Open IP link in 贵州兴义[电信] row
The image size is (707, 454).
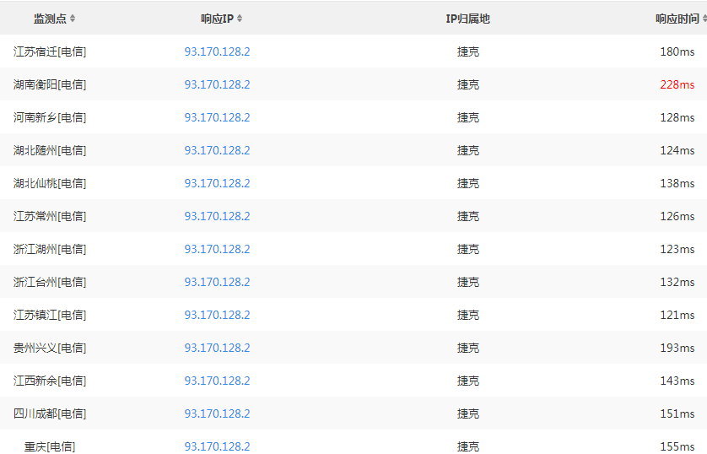pos(217,348)
